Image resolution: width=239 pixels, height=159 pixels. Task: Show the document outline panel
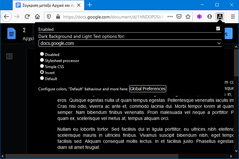pyautogui.click(x=9, y=56)
